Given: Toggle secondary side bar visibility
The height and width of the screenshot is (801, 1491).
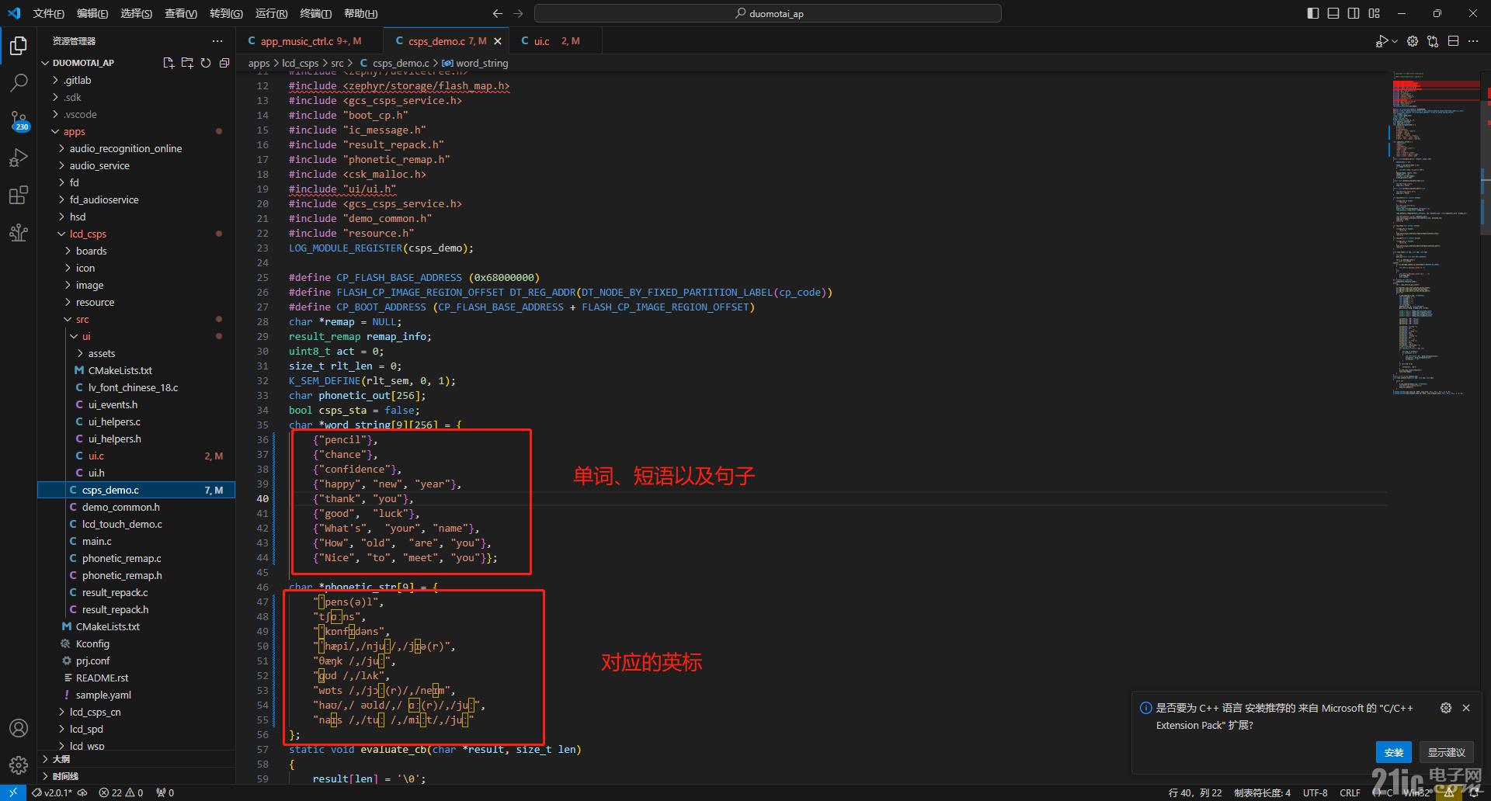Looking at the screenshot, I should pos(1354,13).
